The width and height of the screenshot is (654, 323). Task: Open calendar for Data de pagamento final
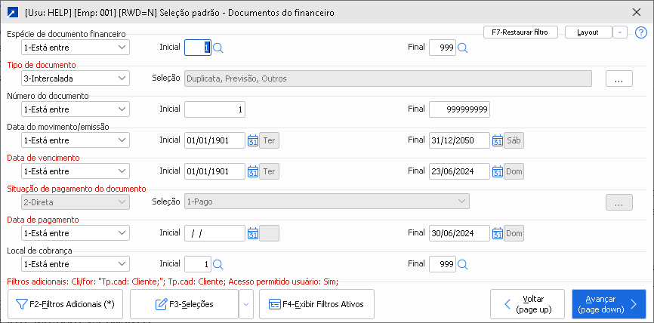tap(497, 233)
